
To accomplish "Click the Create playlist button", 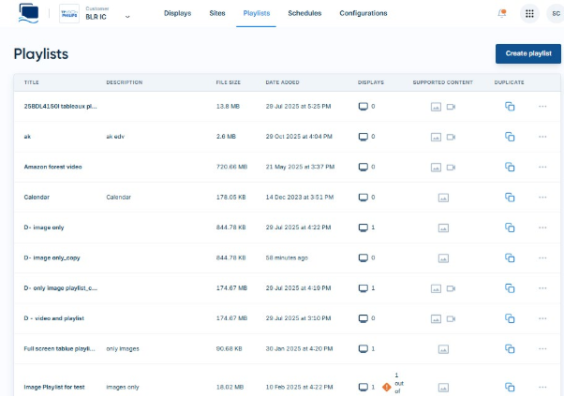I will (528, 53).
